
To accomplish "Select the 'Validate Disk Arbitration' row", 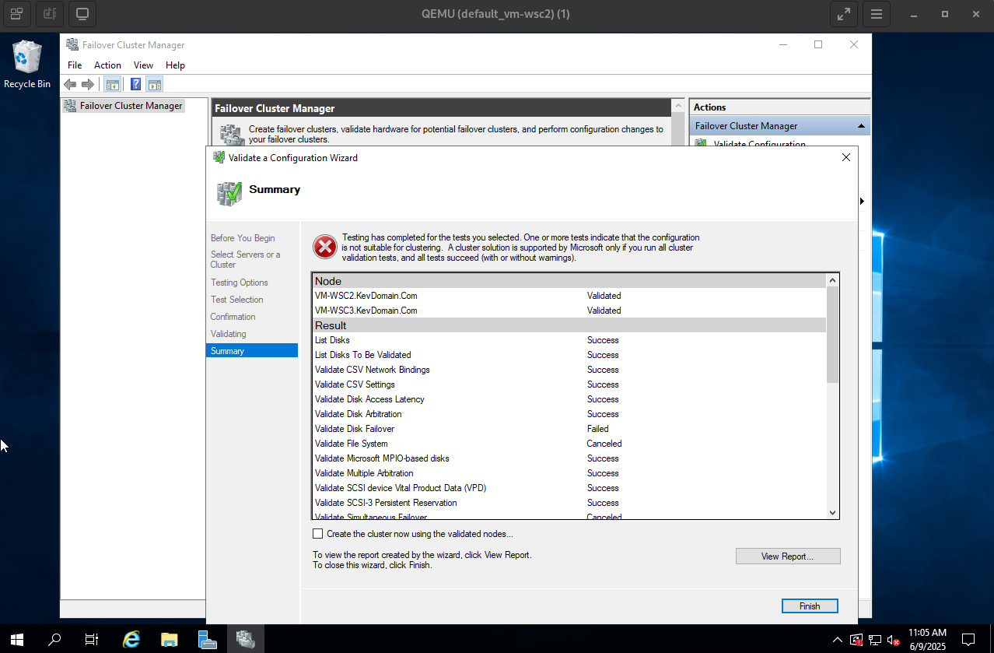I will [x=569, y=414].
